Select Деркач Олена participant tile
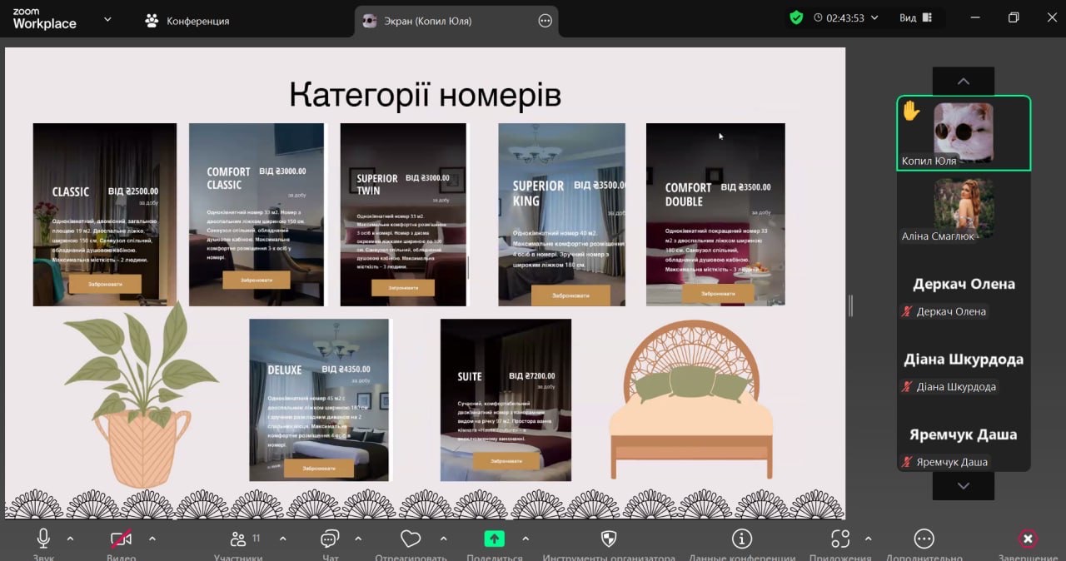The height and width of the screenshot is (561, 1066). click(964, 284)
